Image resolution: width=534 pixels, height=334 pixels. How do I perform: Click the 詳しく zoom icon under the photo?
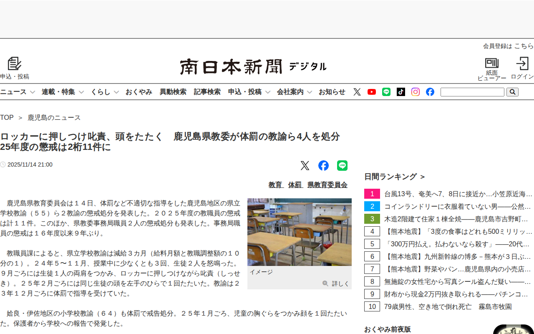tap(325, 283)
